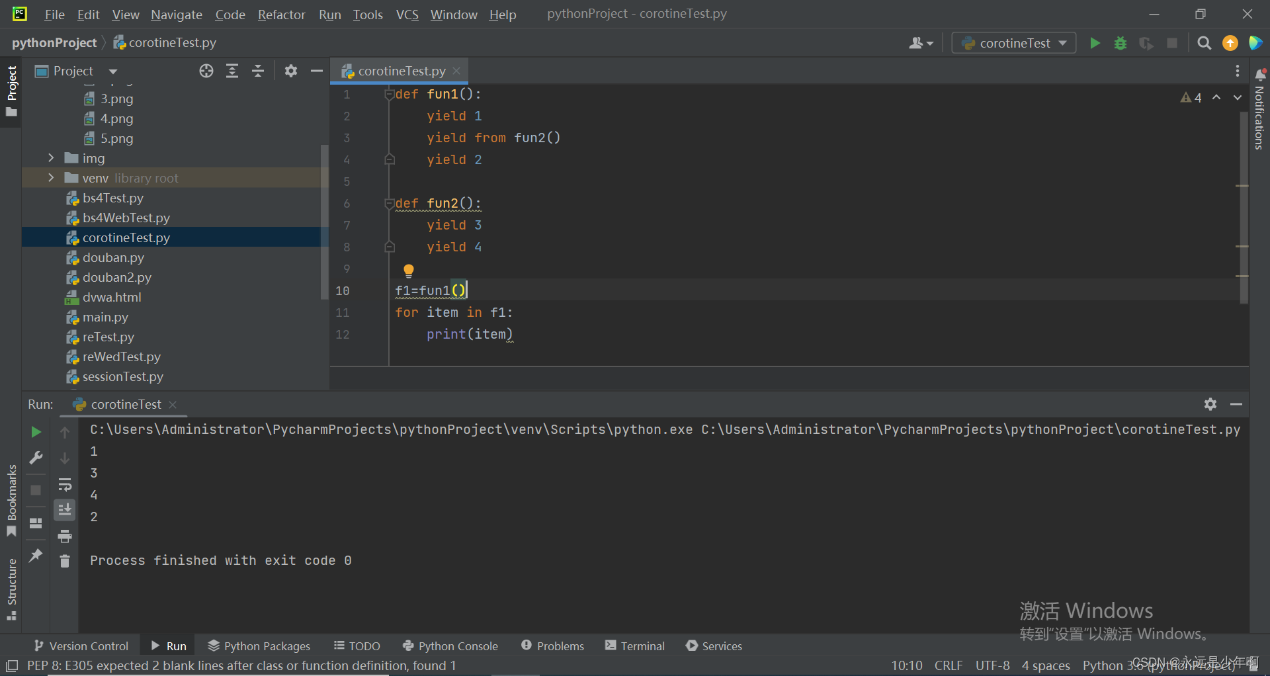Viewport: 1270px width, 676px height.
Task: Toggle scroll to end in Run output
Action: [x=65, y=510]
